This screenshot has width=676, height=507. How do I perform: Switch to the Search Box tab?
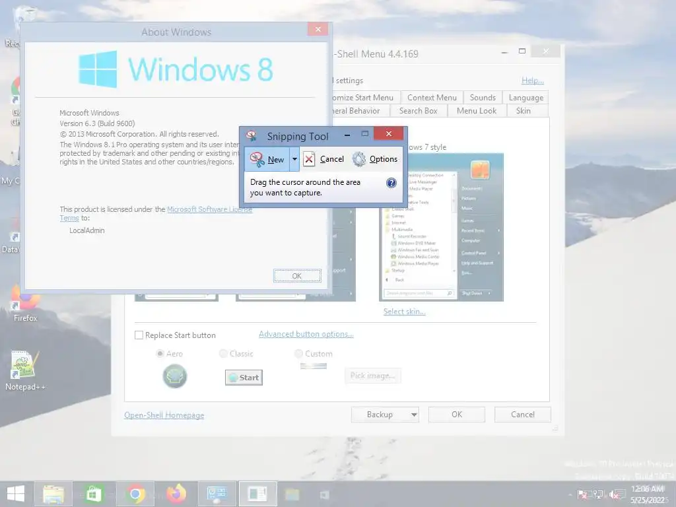(418, 111)
